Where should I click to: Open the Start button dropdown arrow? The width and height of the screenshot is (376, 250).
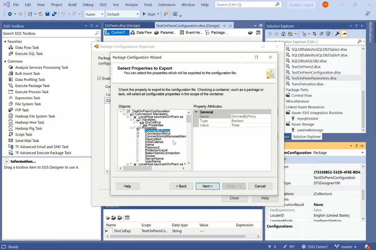click(x=158, y=14)
